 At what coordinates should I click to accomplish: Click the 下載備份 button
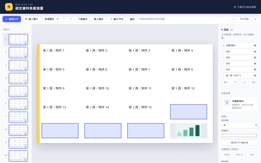coord(83,19)
